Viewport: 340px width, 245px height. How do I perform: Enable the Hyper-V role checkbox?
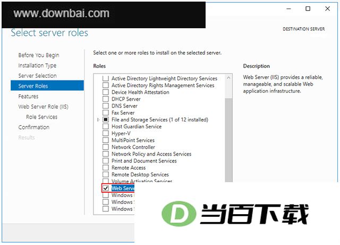pyautogui.click(x=106, y=133)
